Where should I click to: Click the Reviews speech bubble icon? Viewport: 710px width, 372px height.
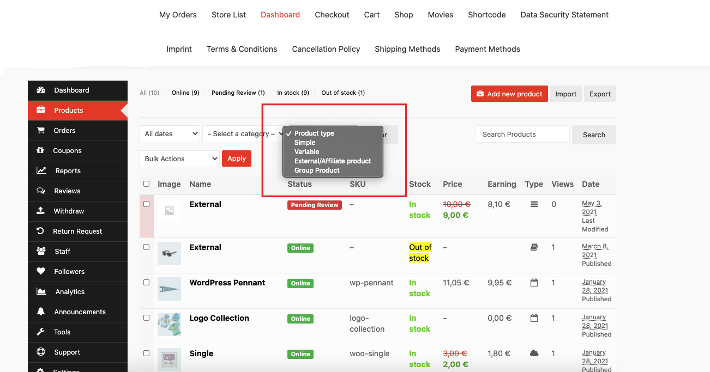(x=41, y=191)
